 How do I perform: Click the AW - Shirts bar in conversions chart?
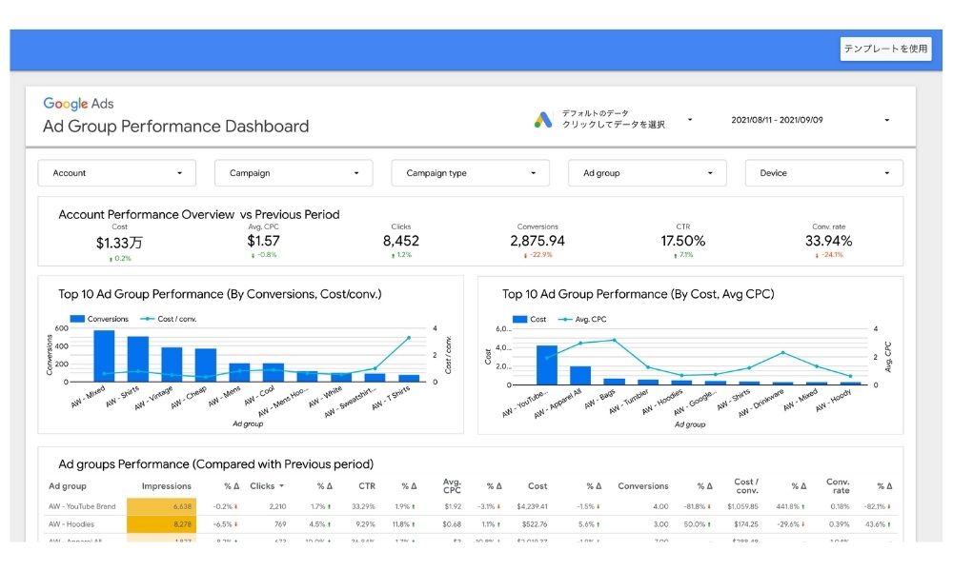138,359
